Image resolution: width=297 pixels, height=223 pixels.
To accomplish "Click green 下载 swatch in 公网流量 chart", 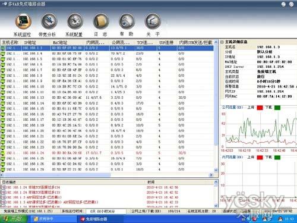I will click(x=277, y=108).
